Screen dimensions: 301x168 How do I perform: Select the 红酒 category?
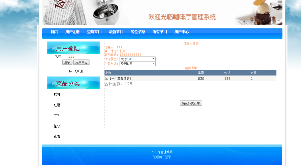(x=57, y=105)
